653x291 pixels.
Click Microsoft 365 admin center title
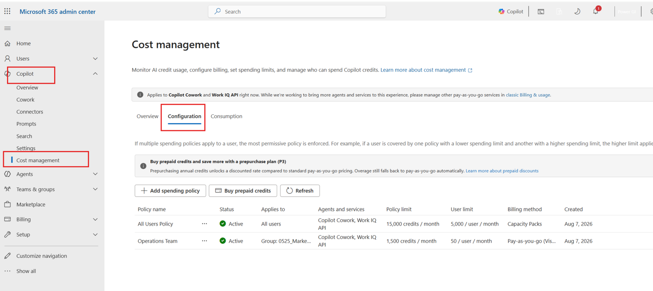(58, 11)
